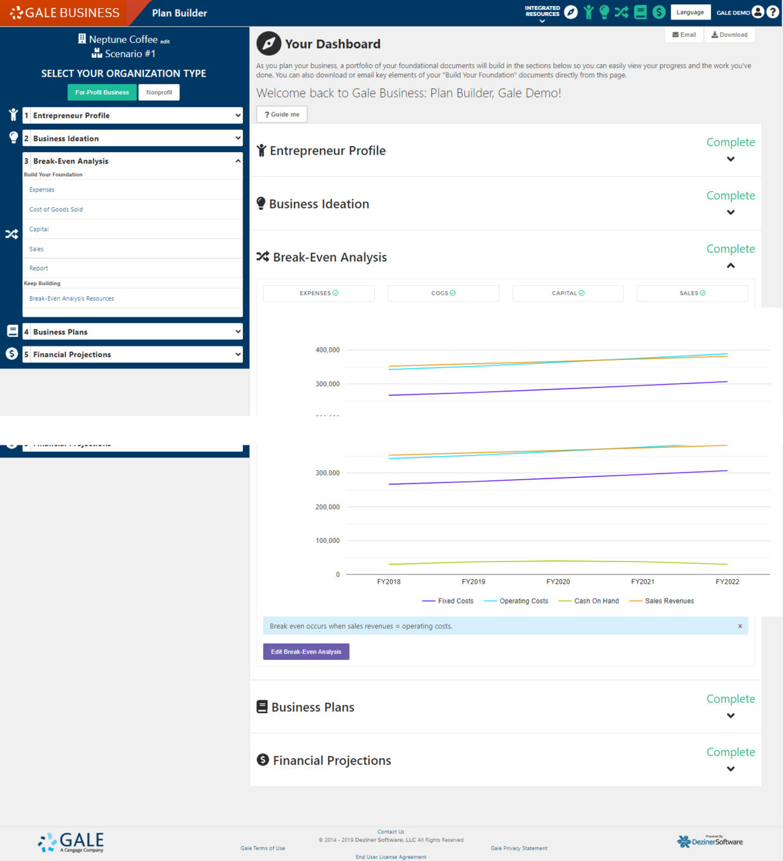Open Break-Even Analysis Resources link

point(71,299)
